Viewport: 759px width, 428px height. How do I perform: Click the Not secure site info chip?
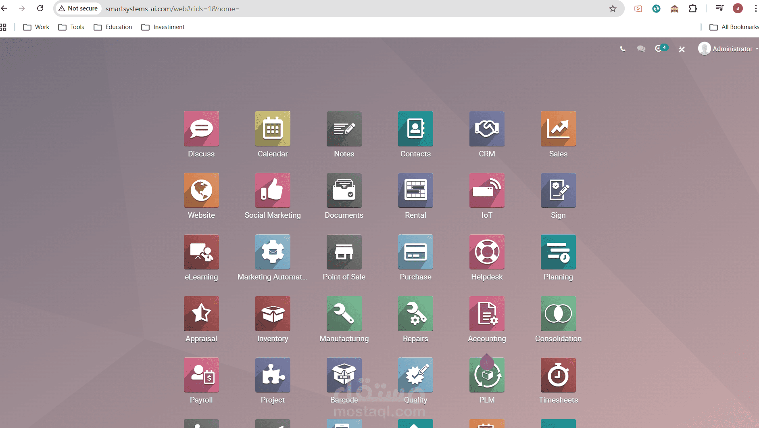click(78, 8)
